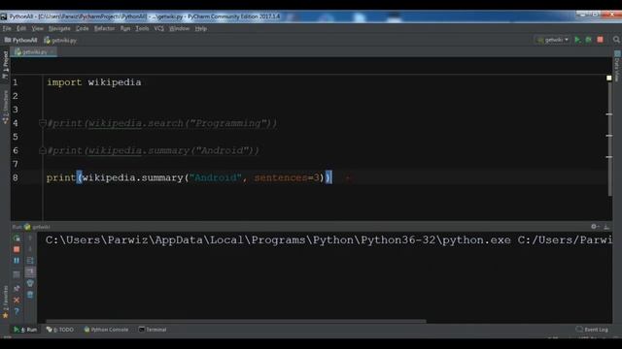This screenshot has height=349, width=622.
Task: Toggle scroll to end icon in Run panel
Action: (x=30, y=271)
